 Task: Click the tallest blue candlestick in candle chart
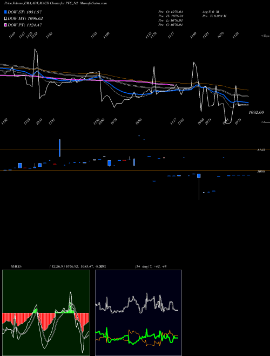59,148
